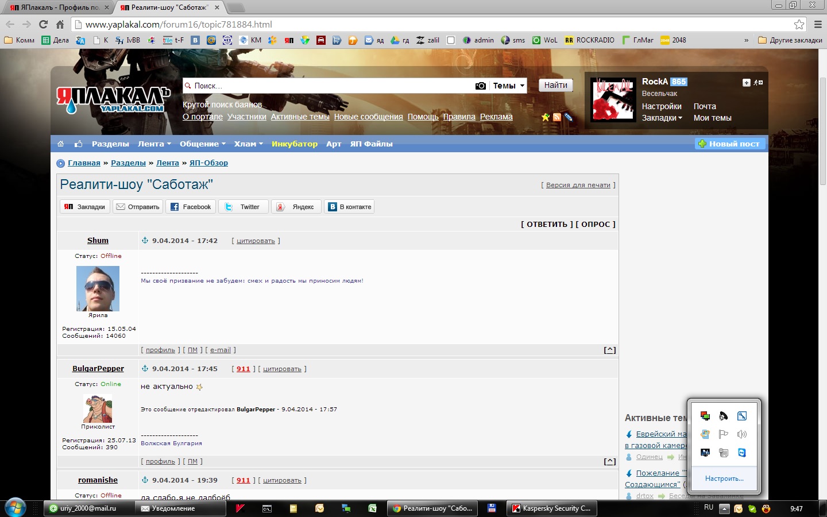Screen dimensions: 827x517
Task: Open the Windows Start button
Action: click(x=16, y=508)
